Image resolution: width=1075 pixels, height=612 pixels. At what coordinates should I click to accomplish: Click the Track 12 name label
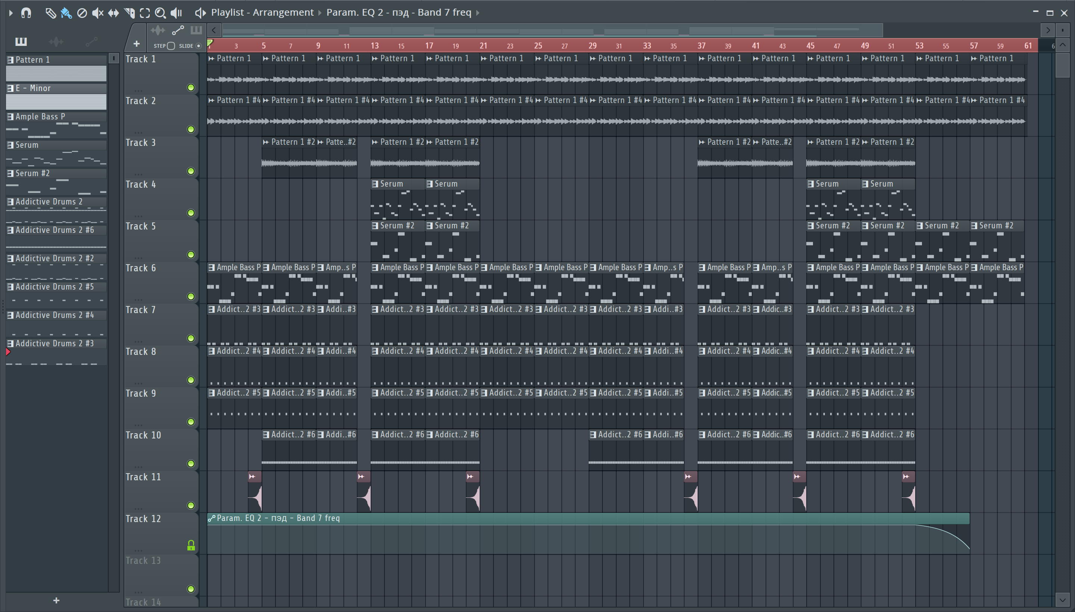click(x=143, y=519)
